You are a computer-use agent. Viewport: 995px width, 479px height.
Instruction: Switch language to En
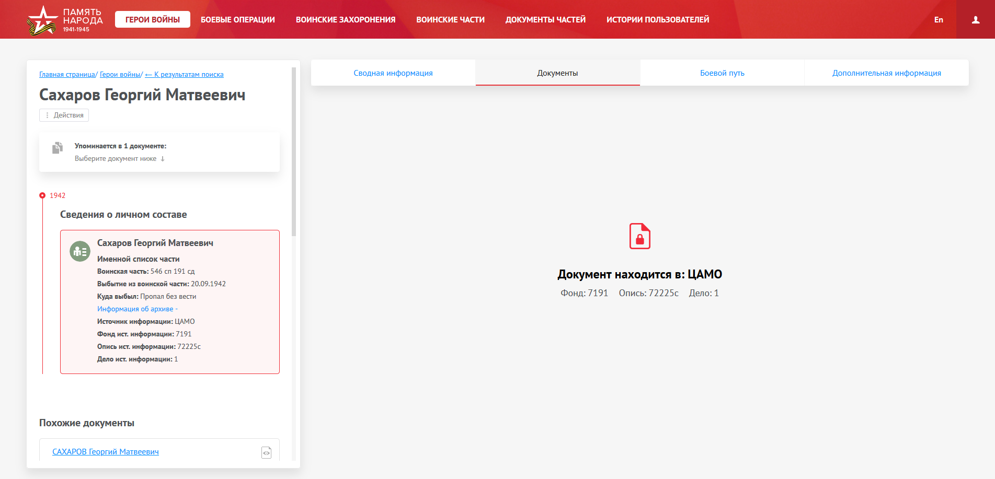pyautogui.click(x=939, y=20)
